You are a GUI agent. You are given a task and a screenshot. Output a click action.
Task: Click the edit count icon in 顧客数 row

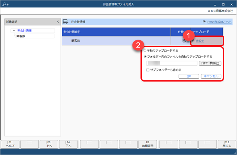(x=184, y=41)
